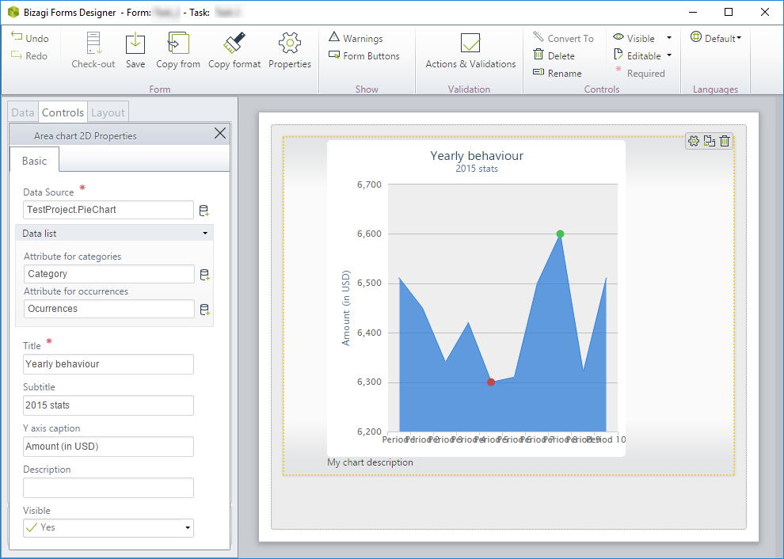The image size is (784, 559).
Task: Click the red minimum point on chart
Action: (x=491, y=382)
